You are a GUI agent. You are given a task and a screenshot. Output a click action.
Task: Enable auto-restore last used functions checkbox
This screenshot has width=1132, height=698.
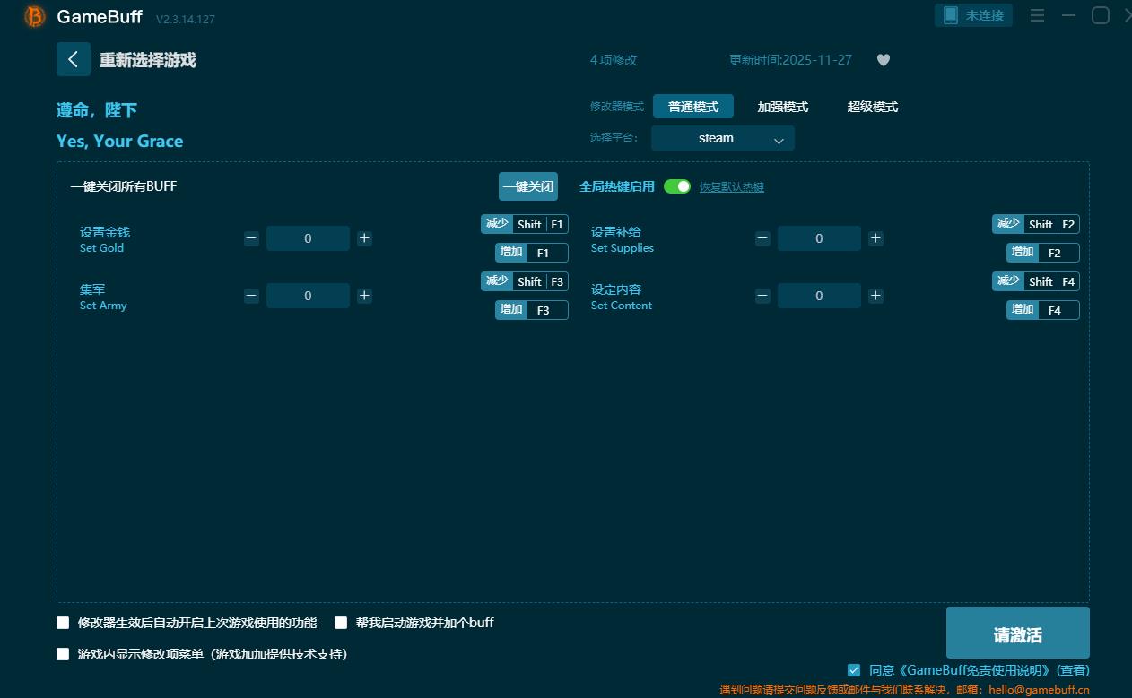click(x=63, y=623)
